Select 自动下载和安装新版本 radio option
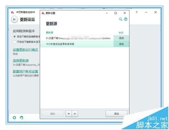Screen dimensions: 169x130 coord(15,37)
